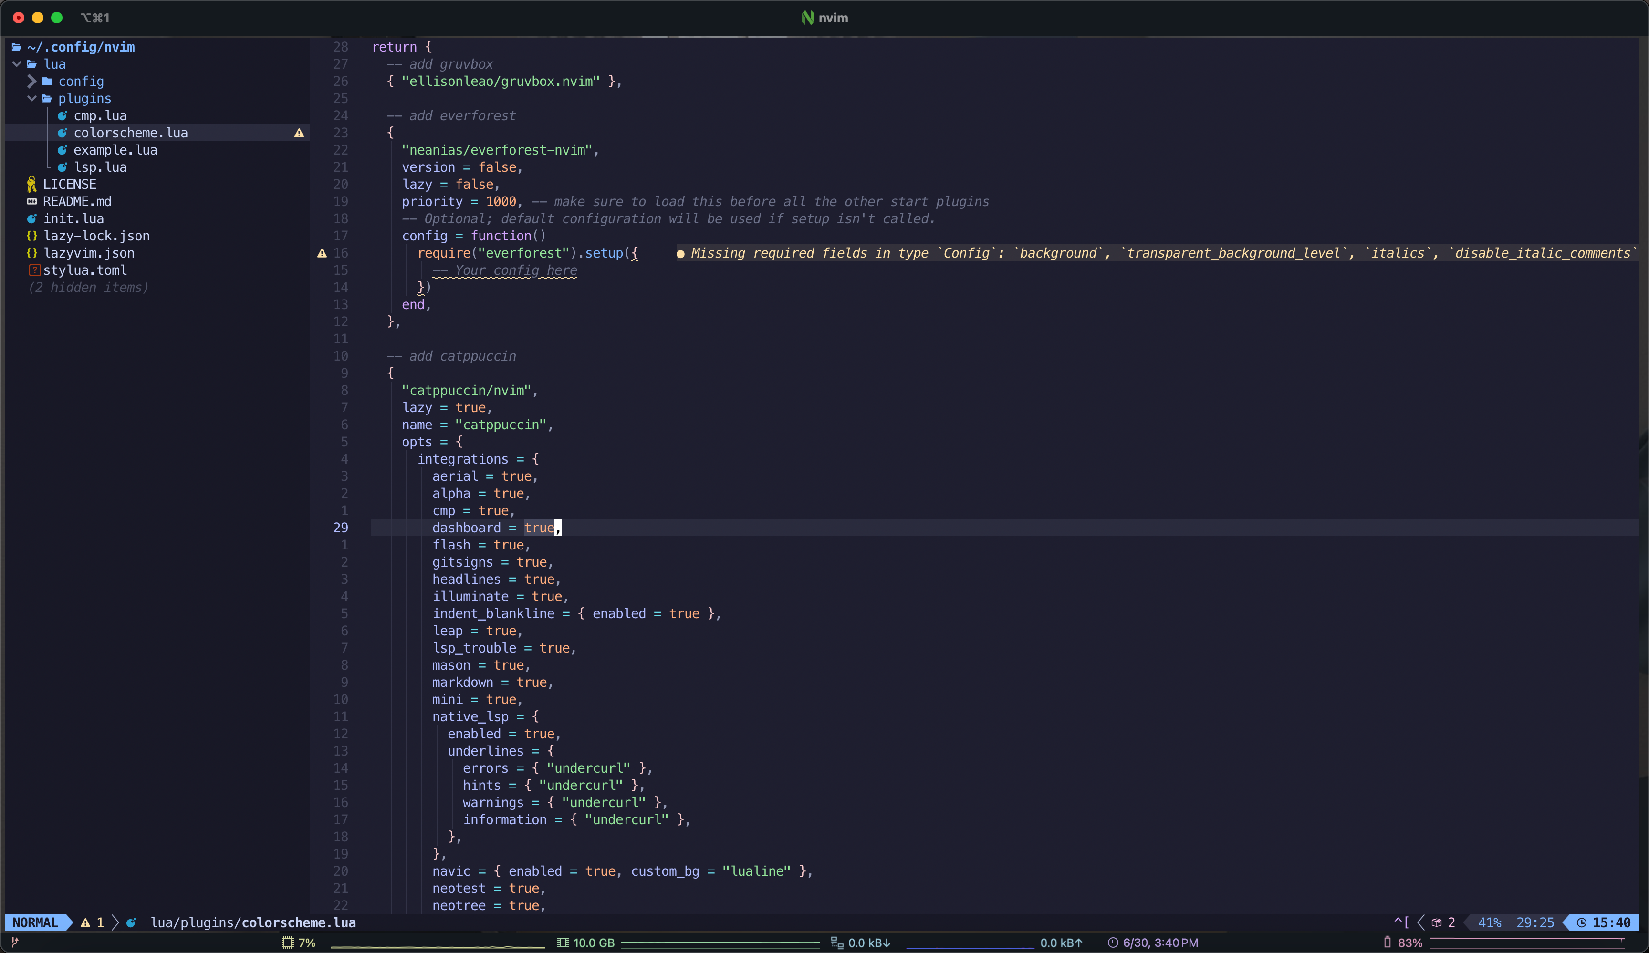The width and height of the screenshot is (1649, 953).
Task: Click the 'indent_blankline' option line
Action: click(576, 613)
